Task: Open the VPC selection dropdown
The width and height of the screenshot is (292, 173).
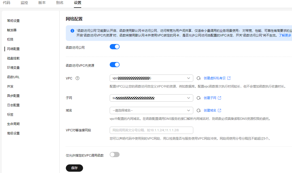Action: coord(151,78)
